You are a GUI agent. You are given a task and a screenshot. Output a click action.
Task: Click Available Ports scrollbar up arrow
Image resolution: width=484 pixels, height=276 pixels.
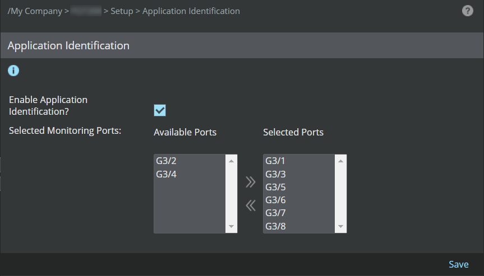click(231, 161)
